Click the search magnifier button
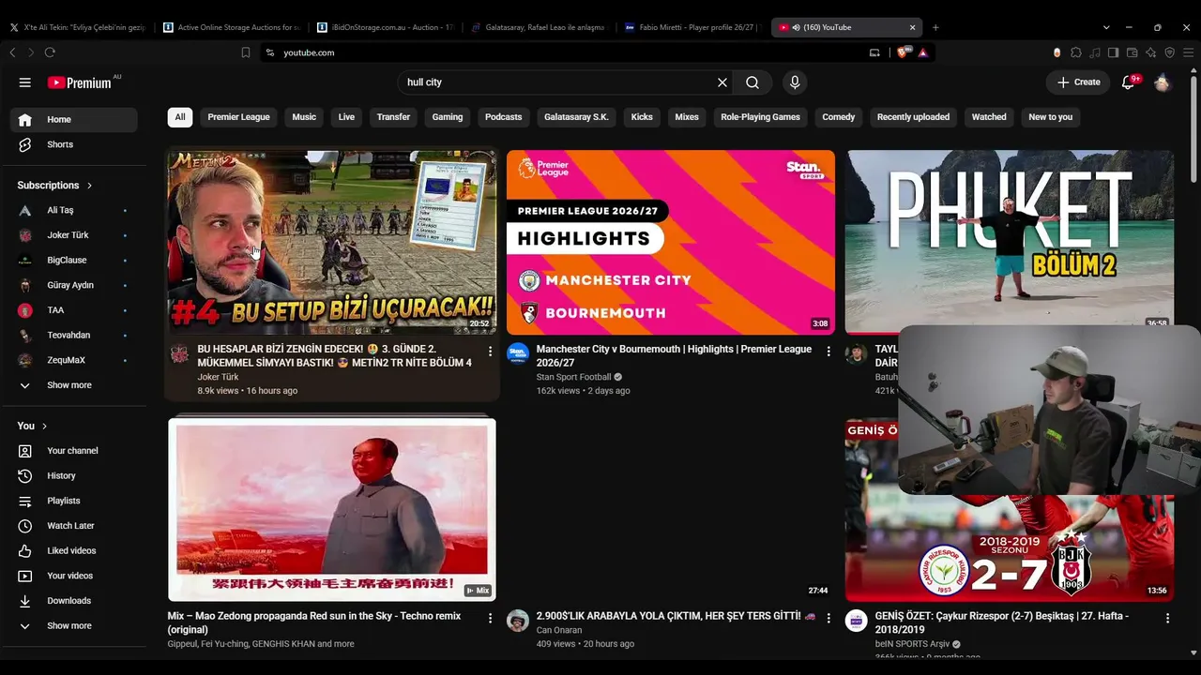1201x675 pixels. coord(753,82)
